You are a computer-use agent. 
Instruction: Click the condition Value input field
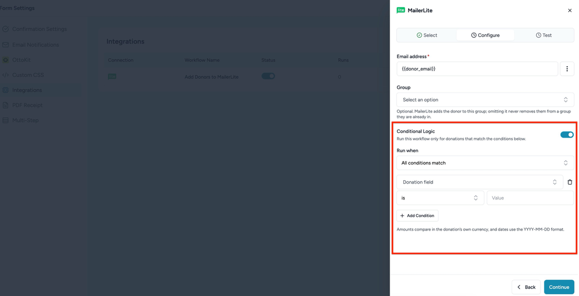530,198
